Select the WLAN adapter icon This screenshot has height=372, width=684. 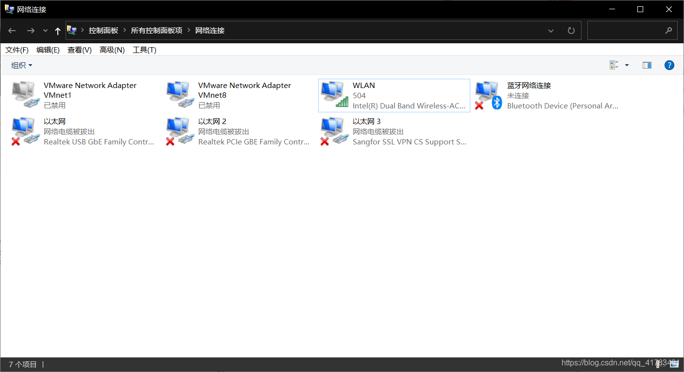point(335,95)
